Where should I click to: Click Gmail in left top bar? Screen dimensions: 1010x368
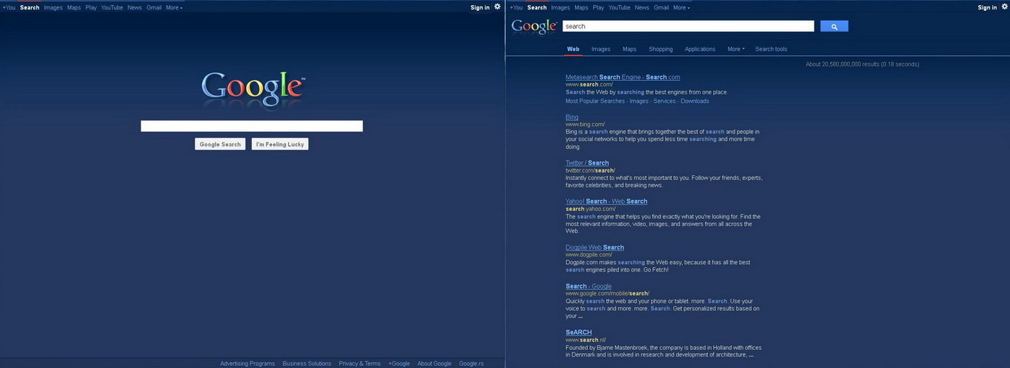tap(154, 7)
